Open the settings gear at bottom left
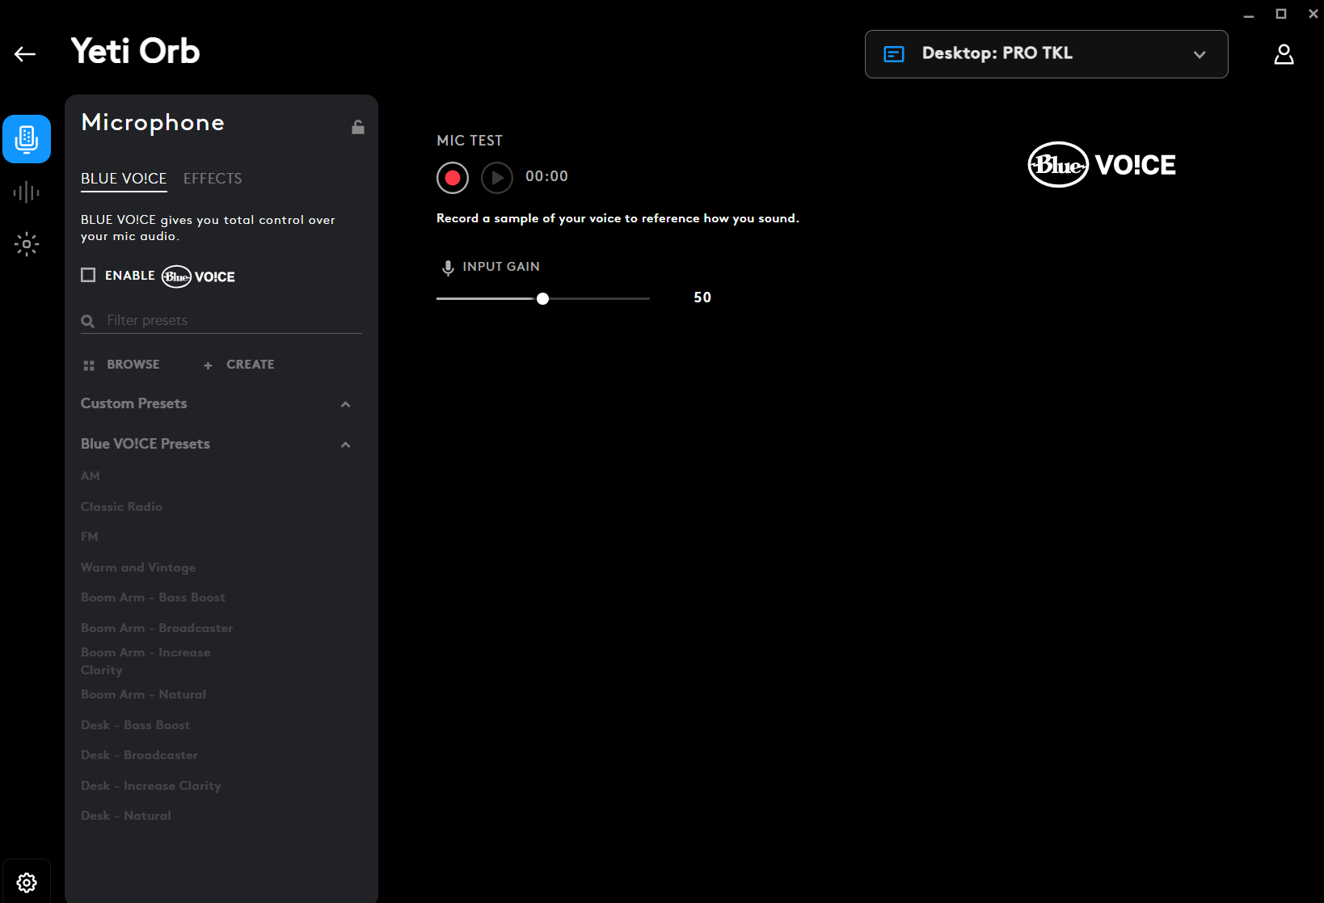The image size is (1324, 903). [27, 882]
